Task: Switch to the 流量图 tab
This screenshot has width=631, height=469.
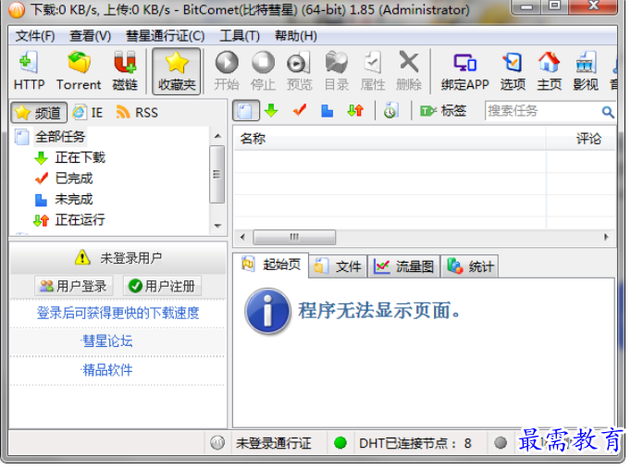Action: [x=404, y=266]
